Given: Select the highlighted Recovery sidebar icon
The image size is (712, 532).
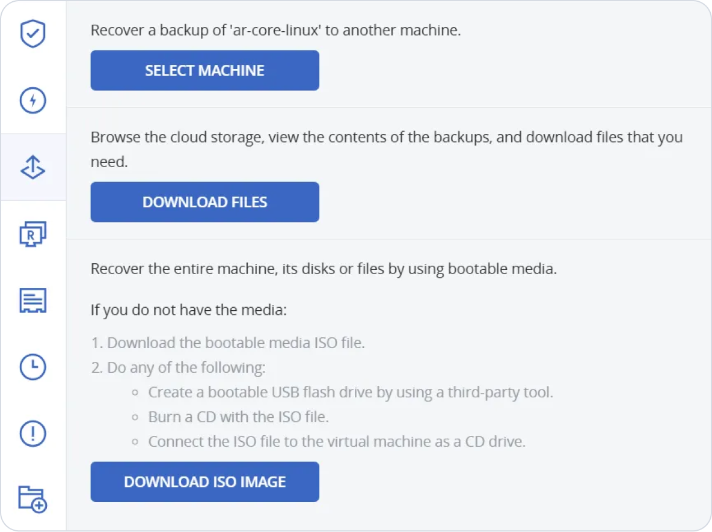Looking at the screenshot, I should tap(33, 167).
